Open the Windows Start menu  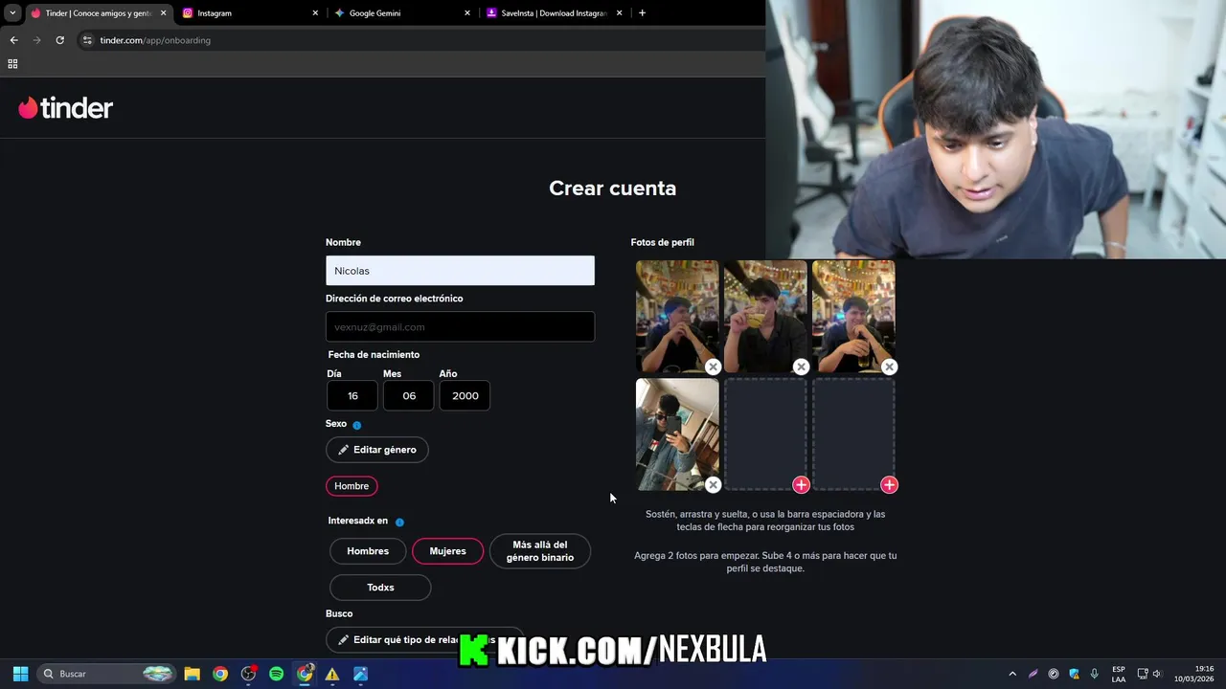[20, 674]
